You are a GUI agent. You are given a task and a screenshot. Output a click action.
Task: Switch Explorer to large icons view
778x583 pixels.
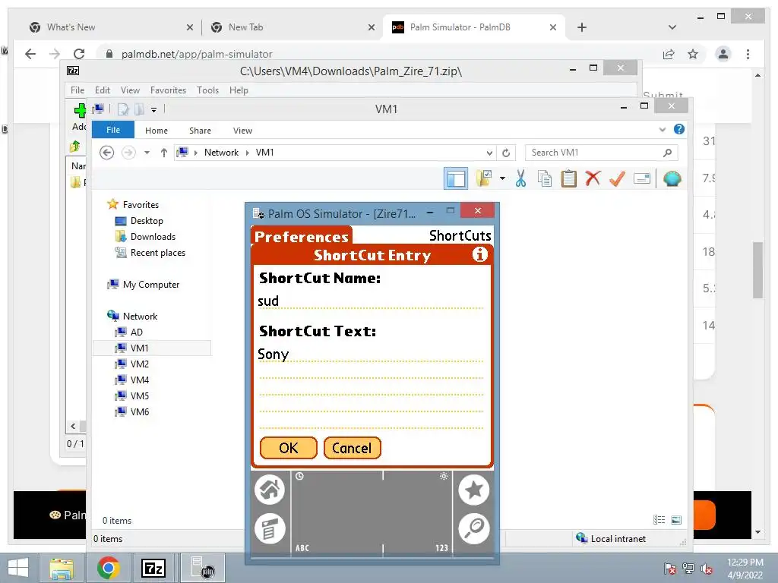676,519
